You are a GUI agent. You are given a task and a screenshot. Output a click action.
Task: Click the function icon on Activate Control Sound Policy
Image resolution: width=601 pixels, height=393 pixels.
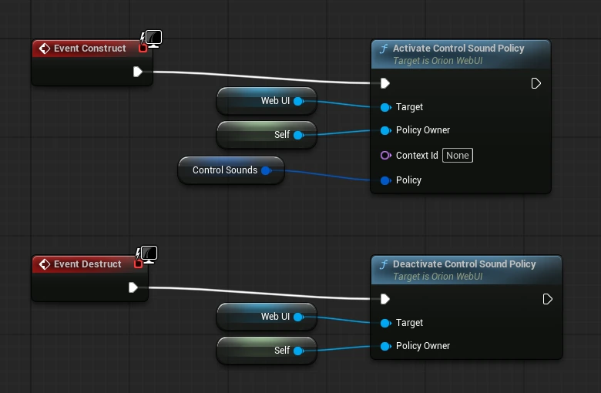click(x=384, y=49)
